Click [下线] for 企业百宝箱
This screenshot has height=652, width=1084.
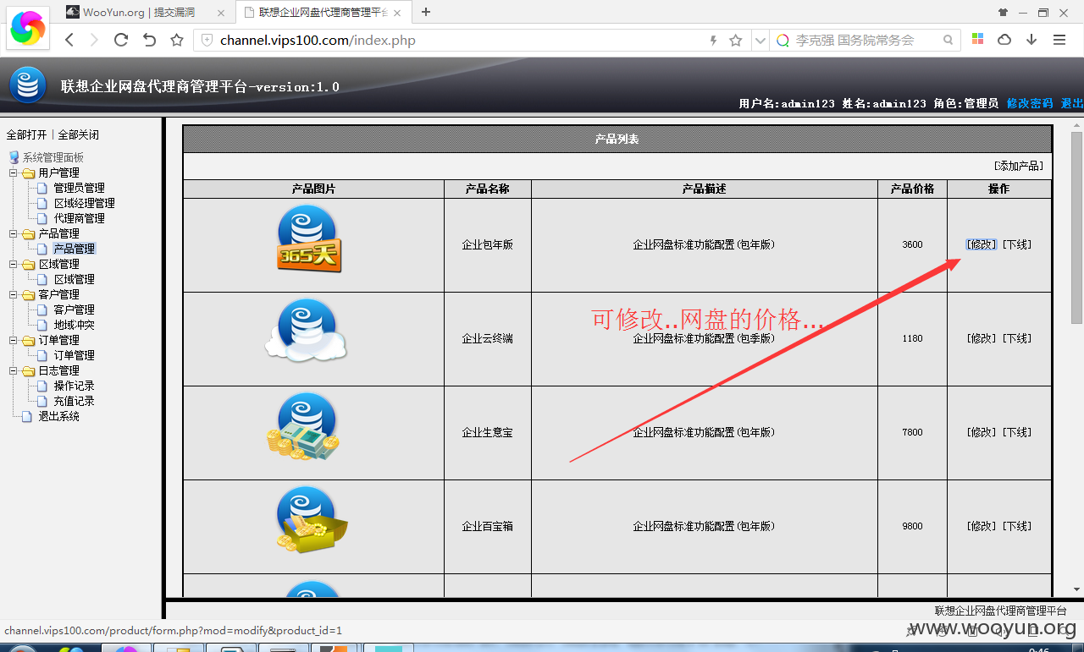coord(1017,526)
